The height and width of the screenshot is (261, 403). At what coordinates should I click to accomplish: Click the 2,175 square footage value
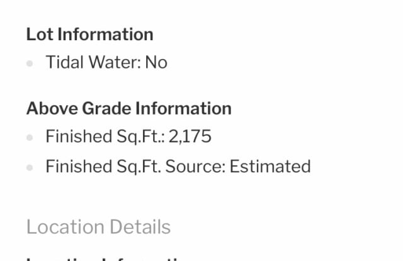190,136
